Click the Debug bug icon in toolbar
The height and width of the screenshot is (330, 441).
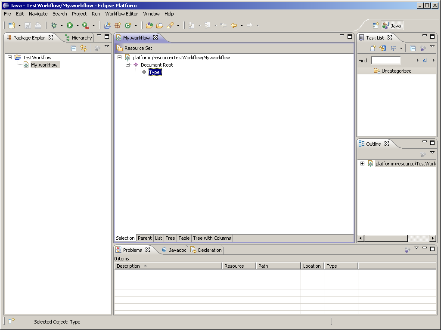[54, 26]
